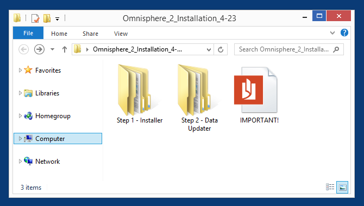This screenshot has height=206, width=364.
Task: Expand the Favorites tree node
Action: (x=20, y=70)
